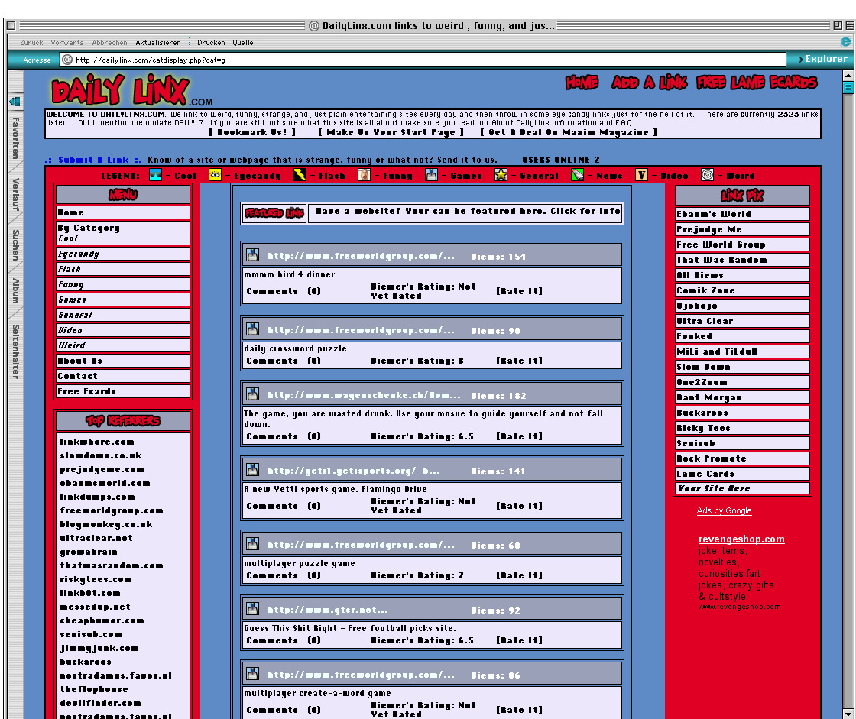Open ebaumsworld.com top referrer

tap(105, 483)
